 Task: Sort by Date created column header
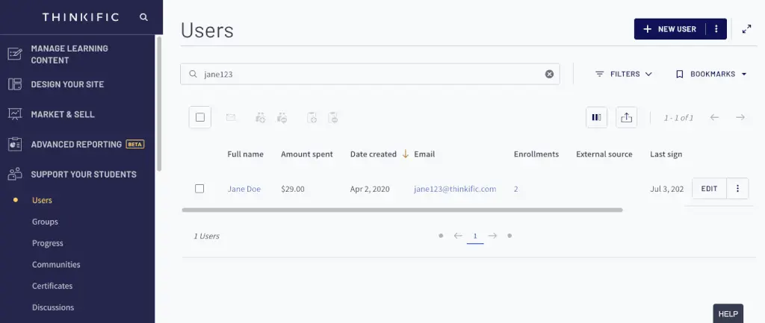tap(373, 154)
